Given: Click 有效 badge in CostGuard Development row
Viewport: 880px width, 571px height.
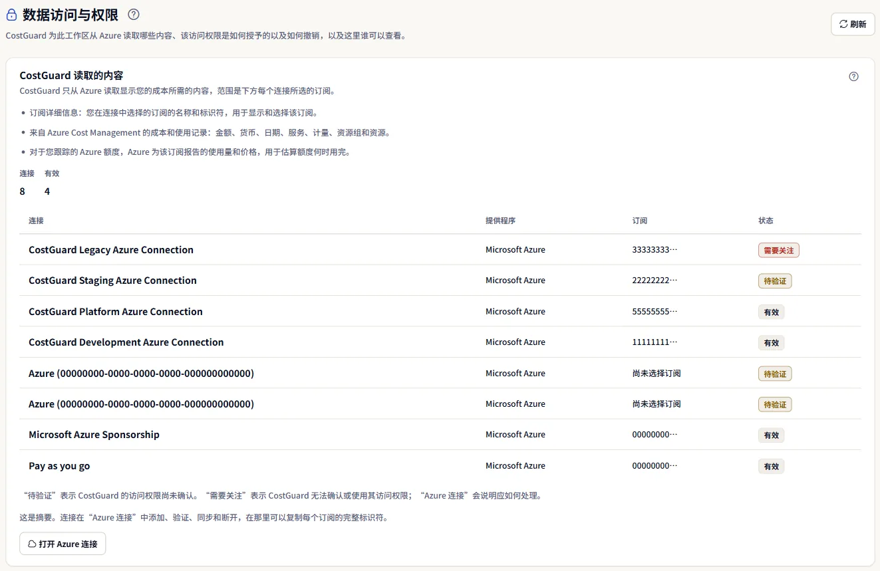Looking at the screenshot, I should coord(772,343).
